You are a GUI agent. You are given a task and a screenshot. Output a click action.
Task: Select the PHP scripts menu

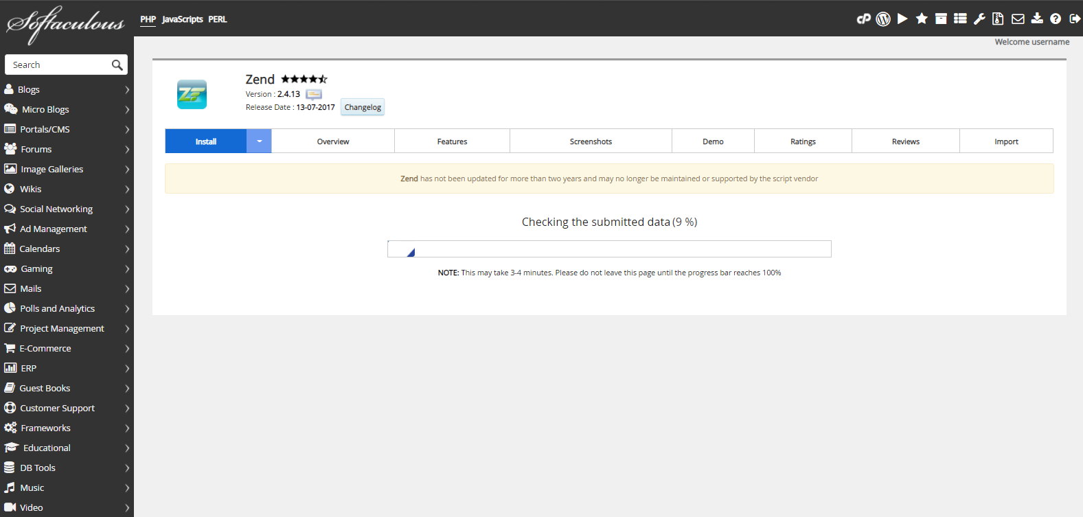[x=148, y=19]
